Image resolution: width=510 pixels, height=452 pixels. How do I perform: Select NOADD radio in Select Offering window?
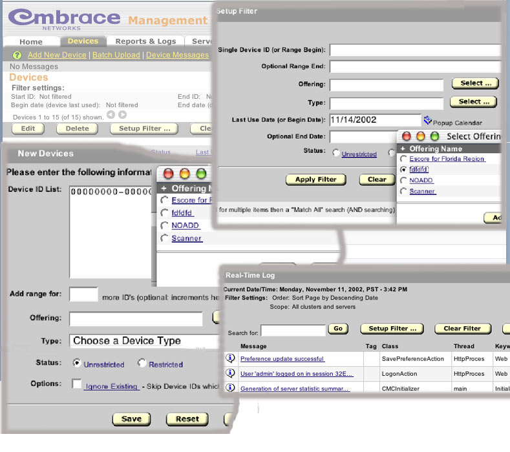(403, 180)
